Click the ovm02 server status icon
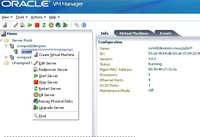 [x=16, y=51]
